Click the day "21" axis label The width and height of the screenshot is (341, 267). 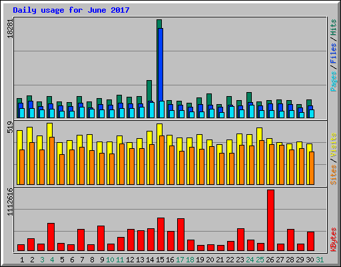click(x=220, y=260)
